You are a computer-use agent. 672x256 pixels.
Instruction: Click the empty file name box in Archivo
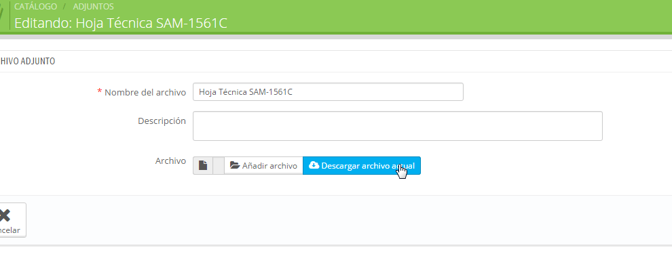click(219, 165)
